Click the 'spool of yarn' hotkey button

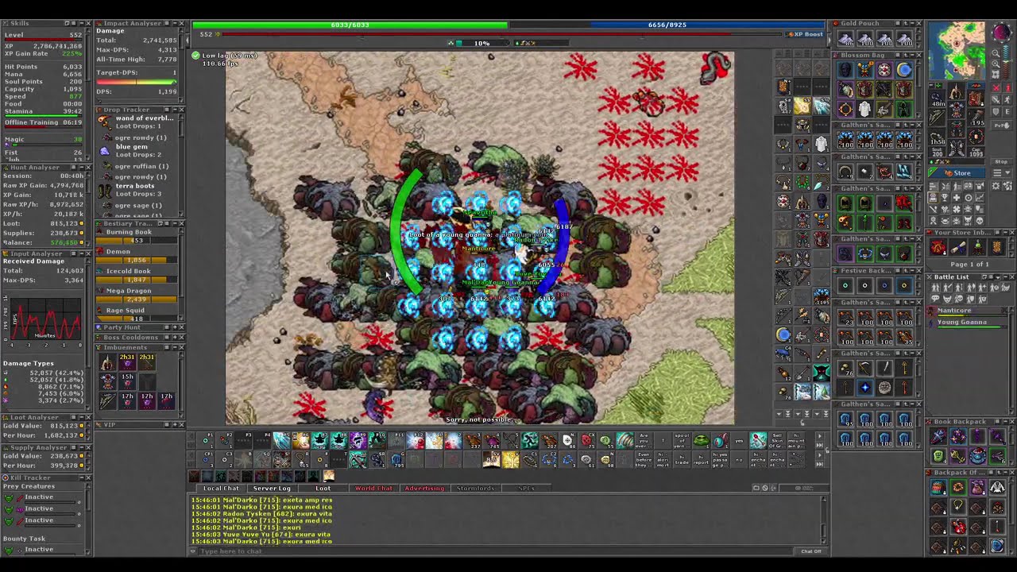coord(683,440)
